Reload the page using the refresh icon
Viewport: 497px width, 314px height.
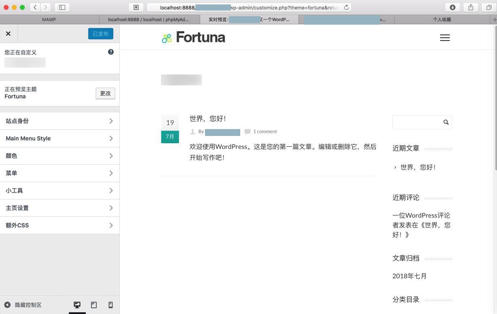pyautogui.click(x=346, y=7)
